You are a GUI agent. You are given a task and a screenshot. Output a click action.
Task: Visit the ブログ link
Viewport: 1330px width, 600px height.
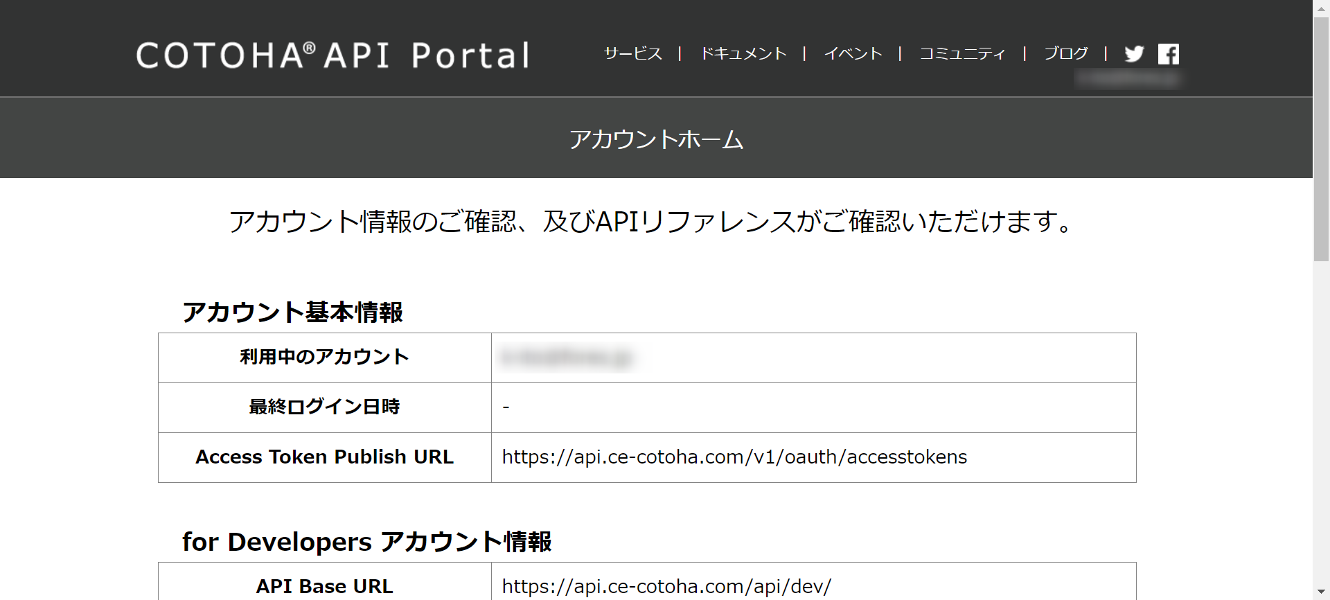click(1066, 54)
